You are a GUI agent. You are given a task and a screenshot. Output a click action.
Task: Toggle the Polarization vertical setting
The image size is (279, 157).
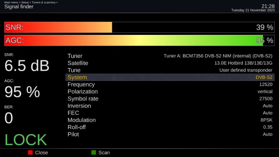[x=170, y=91]
